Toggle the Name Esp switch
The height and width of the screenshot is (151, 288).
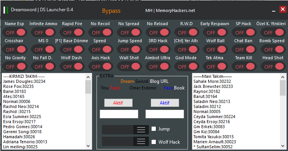point(15,33)
